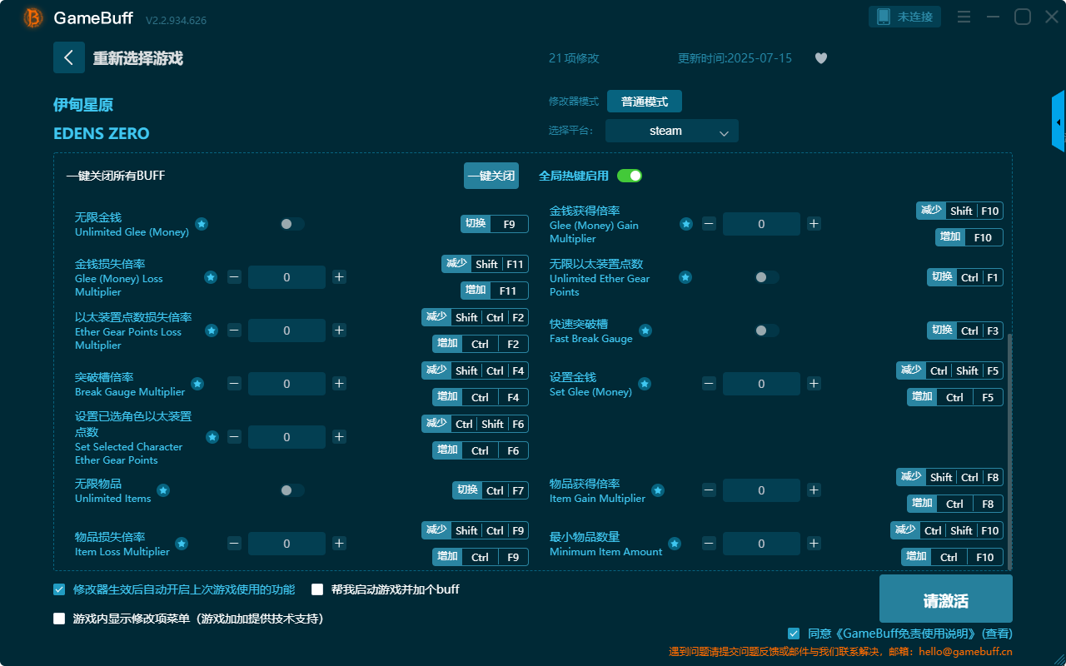Click the Set Glee (Money) value field
The image size is (1066, 666).
click(x=761, y=384)
